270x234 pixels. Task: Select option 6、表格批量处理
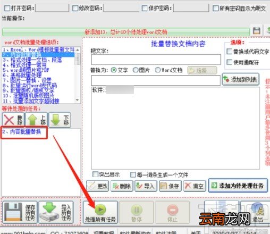pyautogui.click(x=38, y=75)
